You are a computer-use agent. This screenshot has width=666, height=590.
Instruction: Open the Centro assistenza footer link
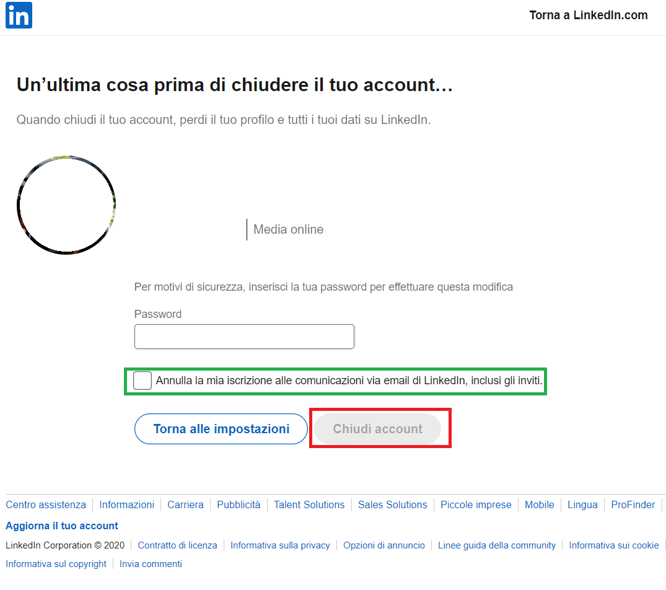46,504
